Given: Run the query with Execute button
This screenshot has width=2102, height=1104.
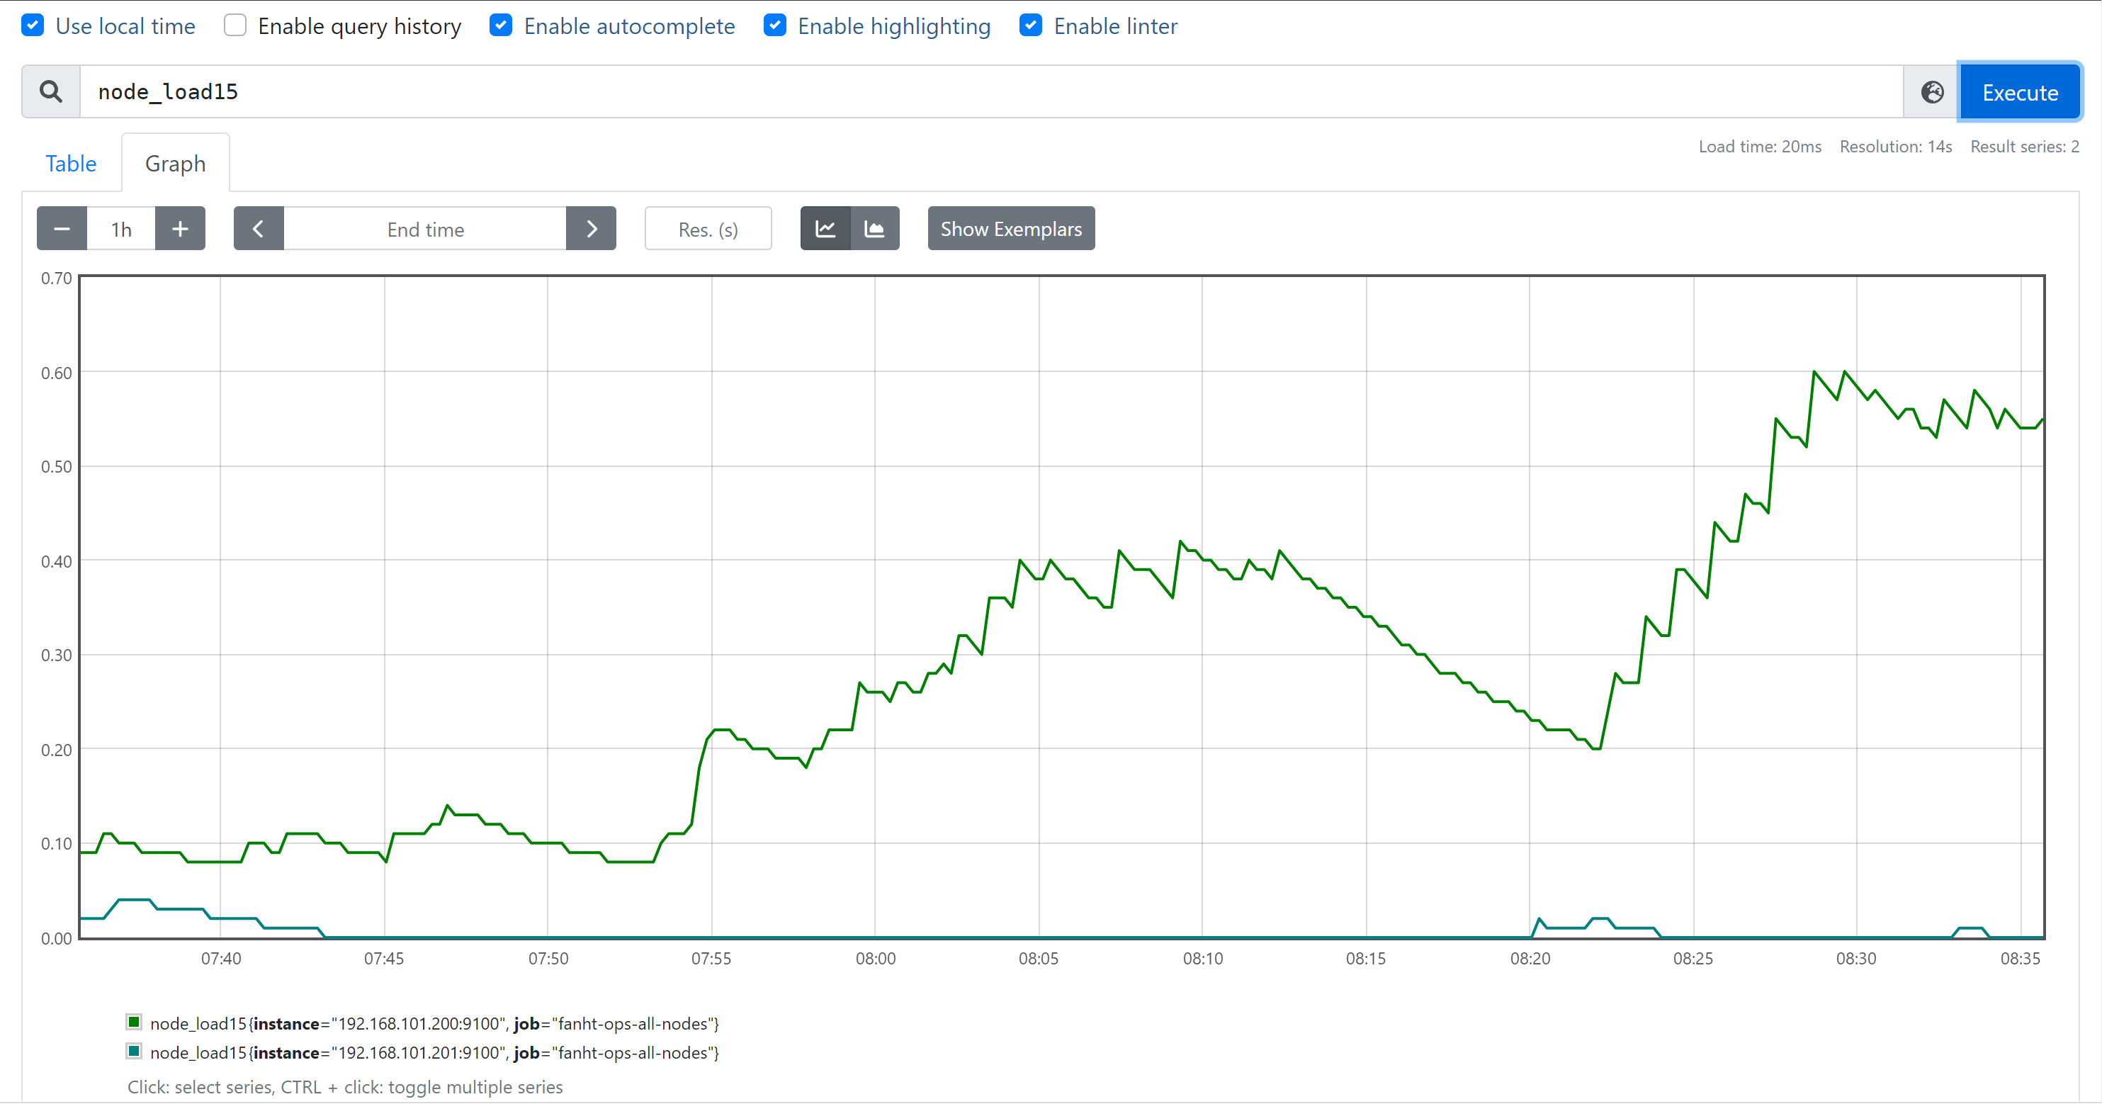Looking at the screenshot, I should tap(2020, 92).
